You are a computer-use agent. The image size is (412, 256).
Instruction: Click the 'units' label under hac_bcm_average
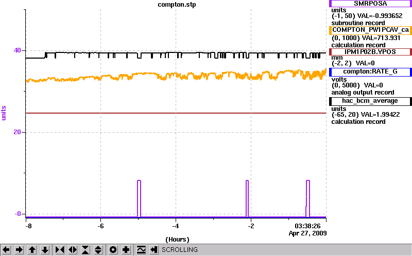pos(339,109)
